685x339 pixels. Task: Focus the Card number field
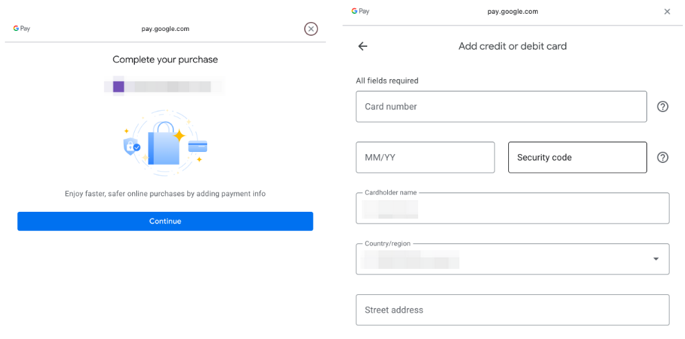pos(501,107)
